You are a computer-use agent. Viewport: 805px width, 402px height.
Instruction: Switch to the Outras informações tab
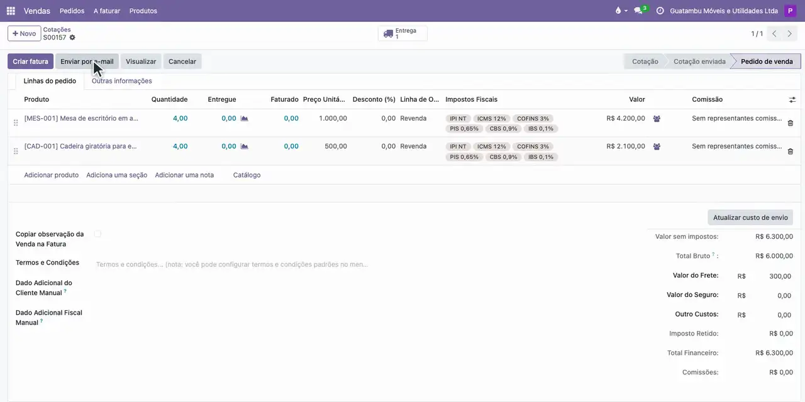coord(122,81)
